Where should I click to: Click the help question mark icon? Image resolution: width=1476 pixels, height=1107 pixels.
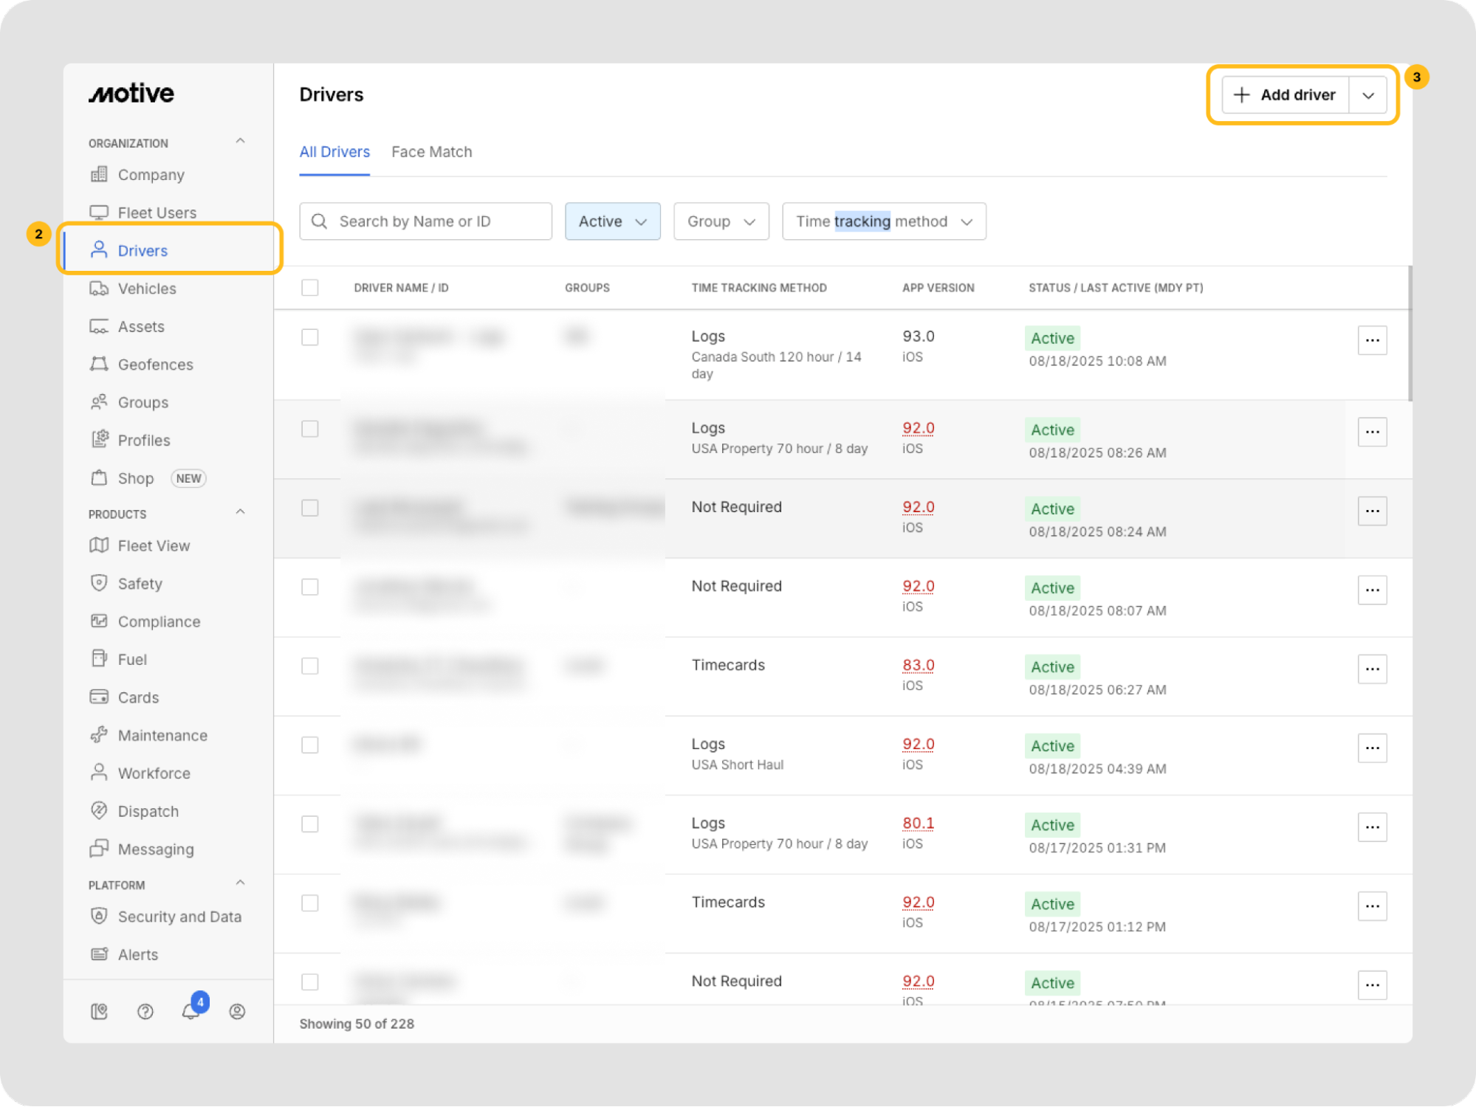(145, 1011)
